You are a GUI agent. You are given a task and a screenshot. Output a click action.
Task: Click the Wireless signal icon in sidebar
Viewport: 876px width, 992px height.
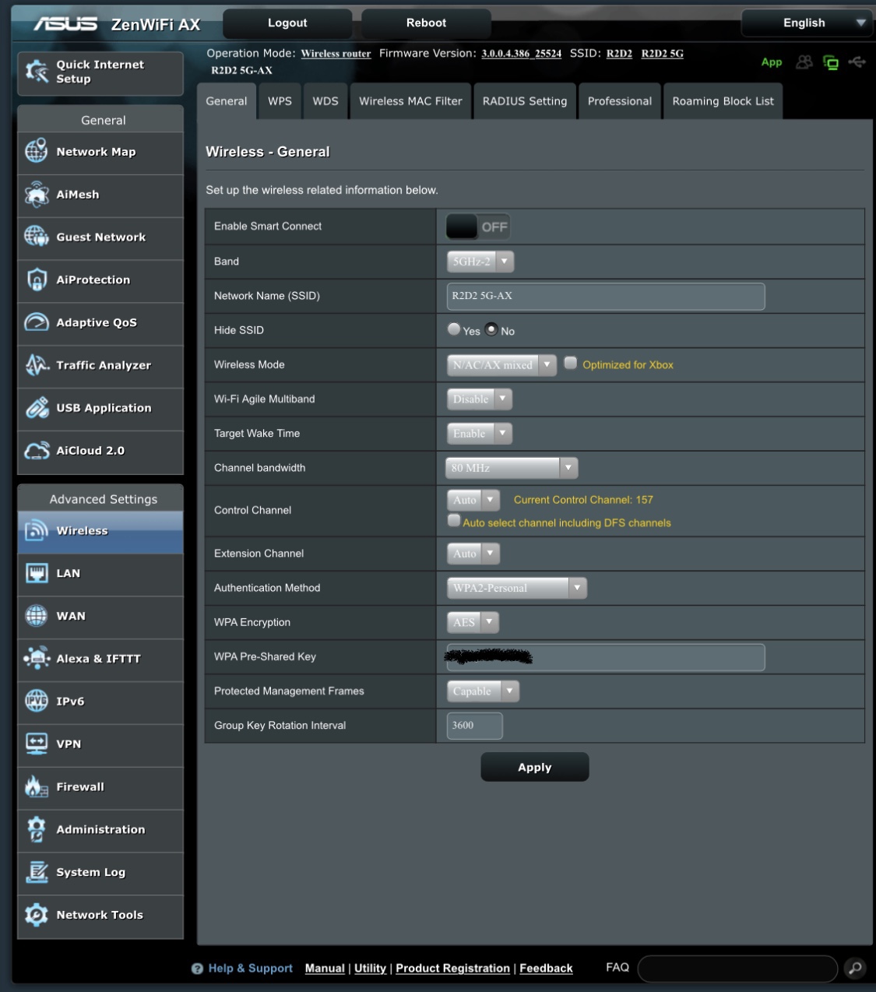[37, 530]
